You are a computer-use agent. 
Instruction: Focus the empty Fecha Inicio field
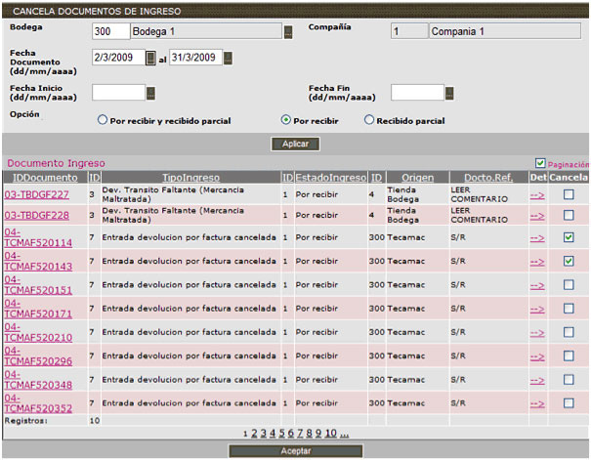[x=119, y=93]
